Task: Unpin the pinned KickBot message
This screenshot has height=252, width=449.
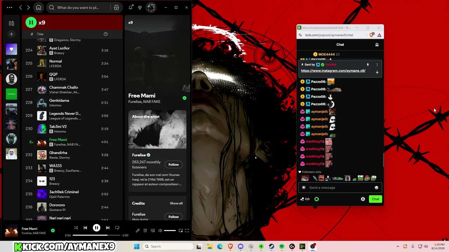Action: pos(368,65)
